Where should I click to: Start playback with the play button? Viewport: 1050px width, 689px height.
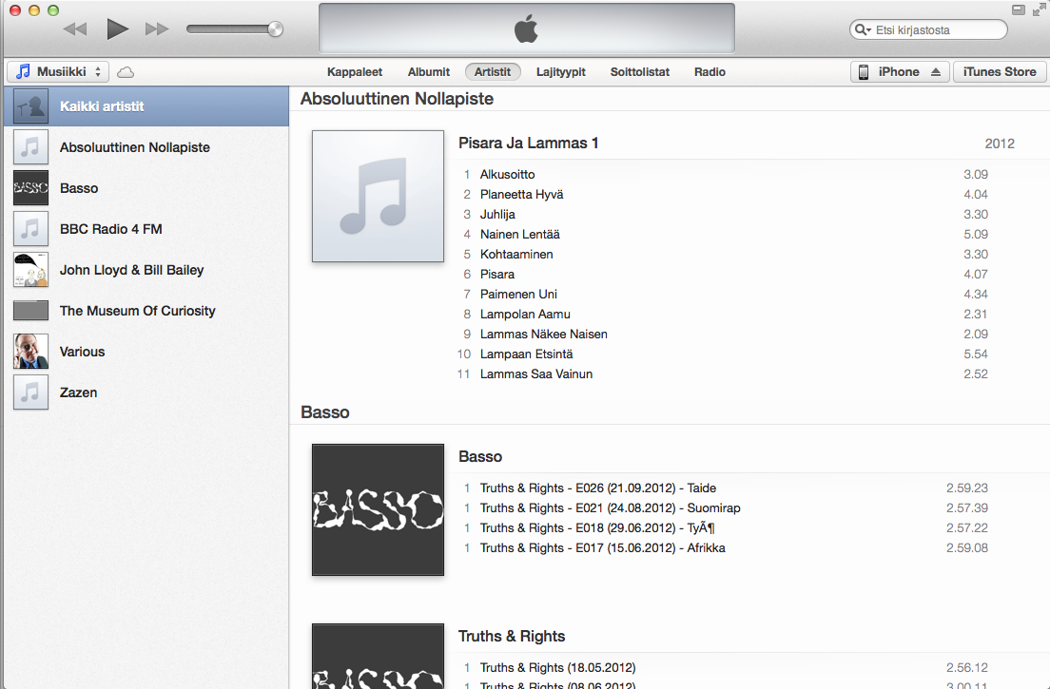point(117,29)
